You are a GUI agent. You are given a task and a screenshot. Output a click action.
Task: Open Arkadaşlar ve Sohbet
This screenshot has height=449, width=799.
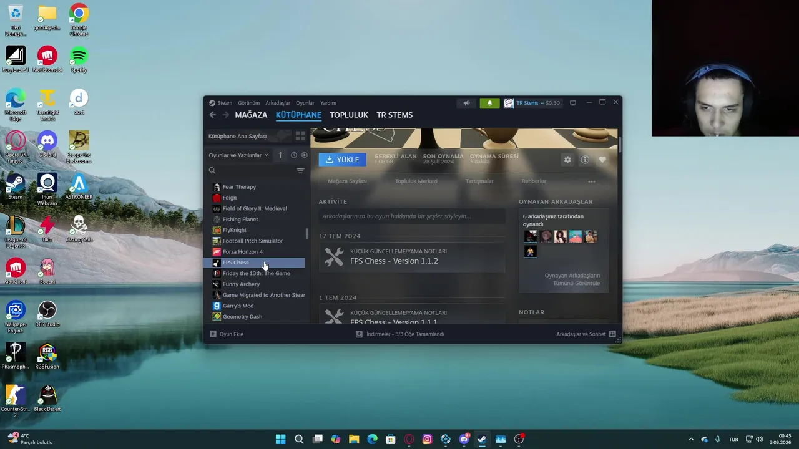pyautogui.click(x=586, y=334)
